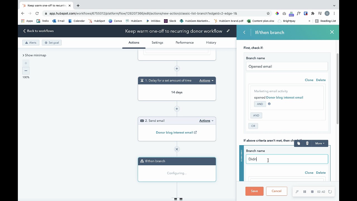Click Delete for the Opened email branch
Viewport: 357px width, 201px height.
click(321, 80)
